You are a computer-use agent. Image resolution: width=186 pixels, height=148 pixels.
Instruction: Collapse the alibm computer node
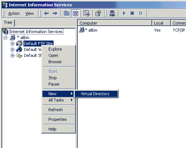(5, 38)
